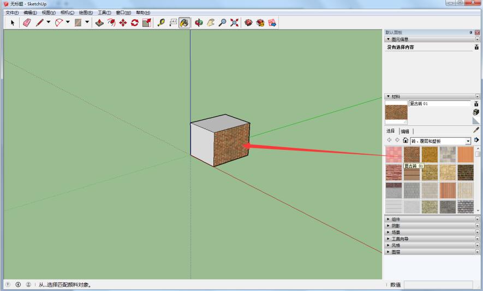The width and height of the screenshot is (483, 291).
Task: Expand the 图层 (Layers) panel
Action: pos(396,252)
